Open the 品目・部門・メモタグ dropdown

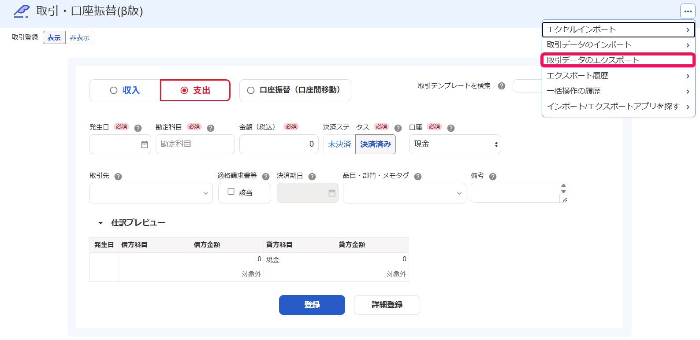pos(405,193)
